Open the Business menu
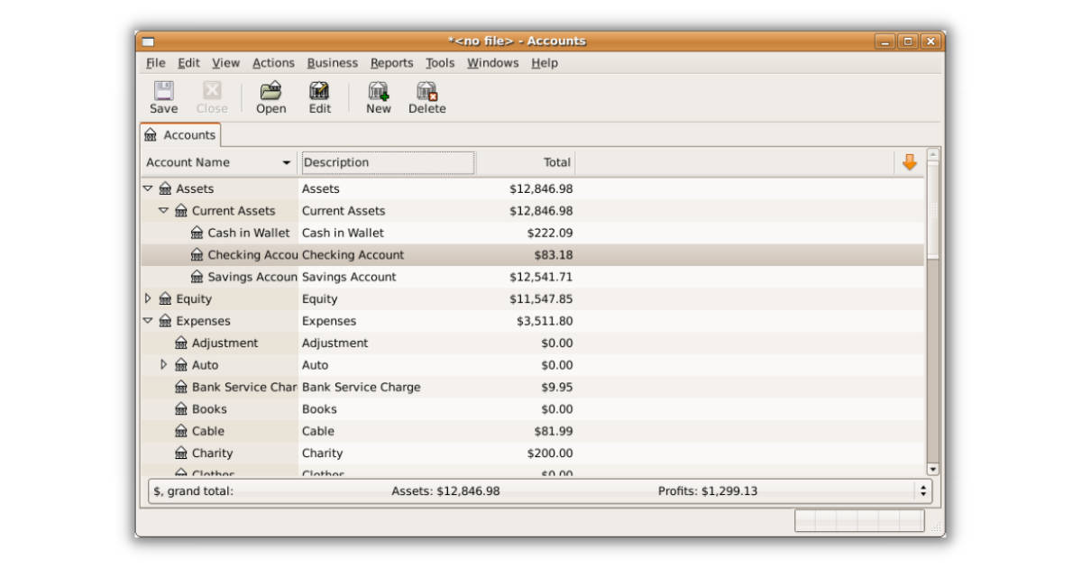 point(333,63)
